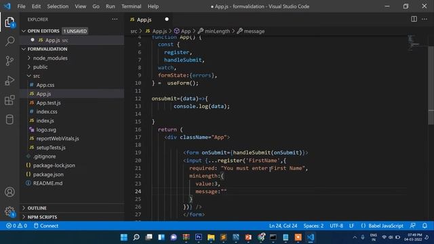Open index.css file
The width and height of the screenshot is (434, 244).
pos(72,112)
